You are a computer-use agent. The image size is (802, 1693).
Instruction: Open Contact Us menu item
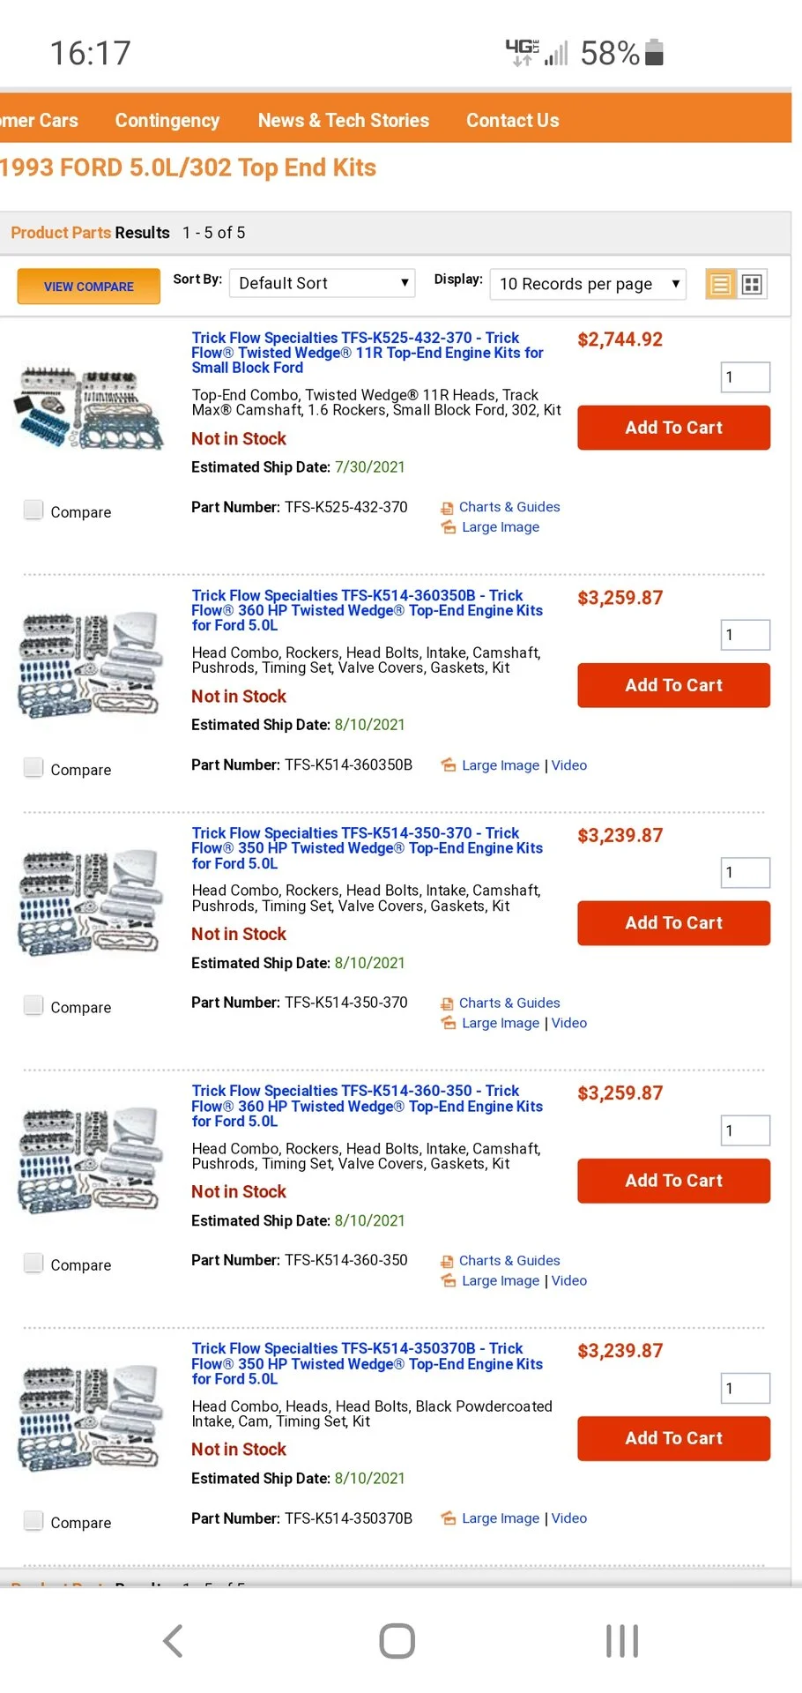[513, 121]
